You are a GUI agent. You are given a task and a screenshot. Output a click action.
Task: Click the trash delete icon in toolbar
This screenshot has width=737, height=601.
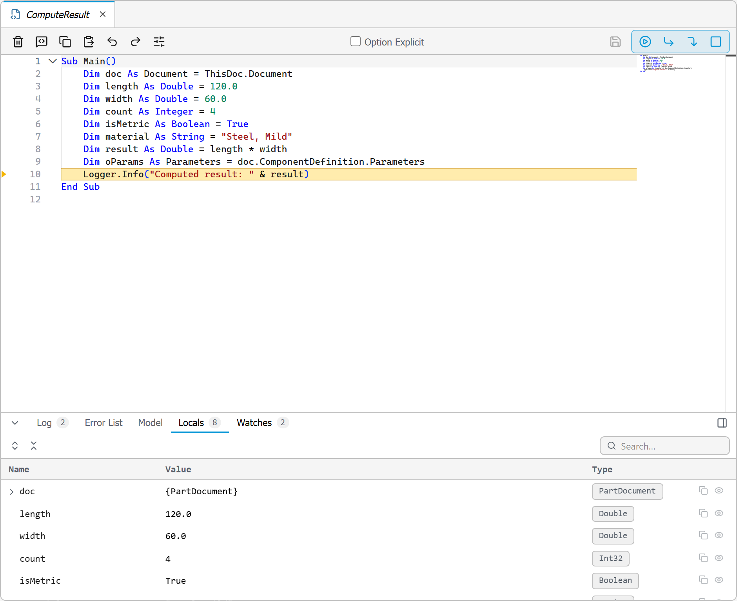(18, 42)
